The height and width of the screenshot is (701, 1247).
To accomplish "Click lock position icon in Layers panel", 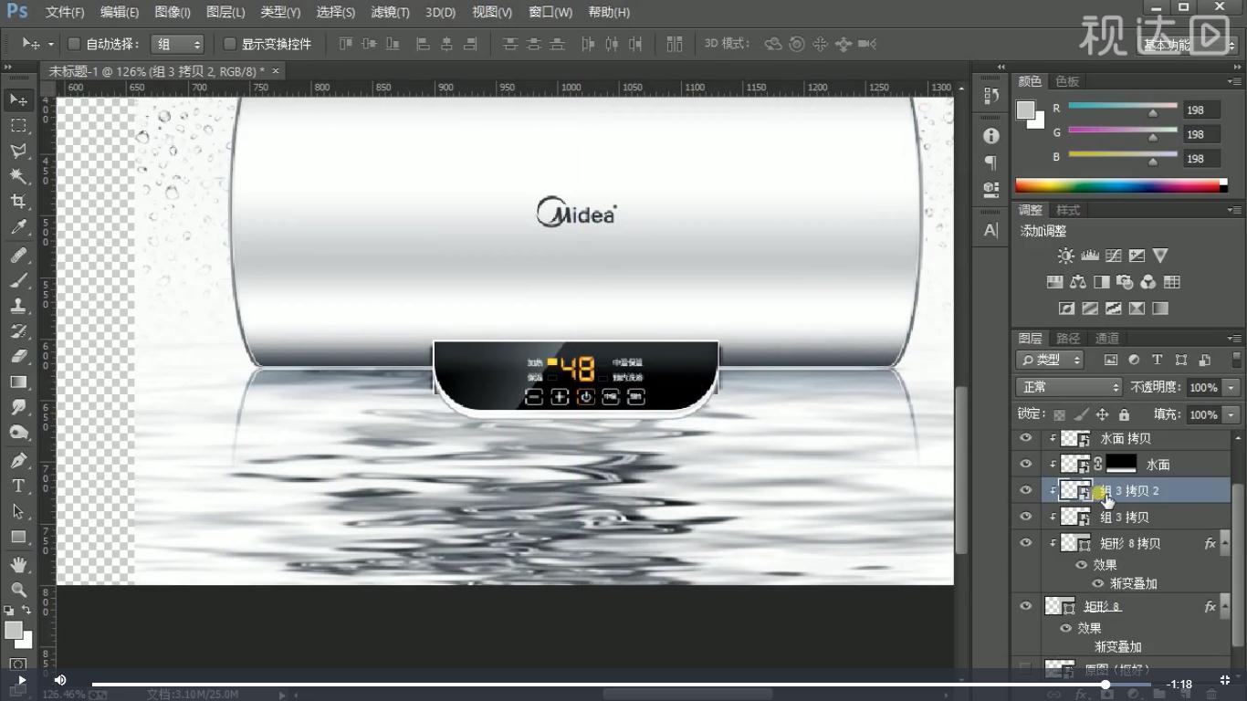I will point(1102,414).
